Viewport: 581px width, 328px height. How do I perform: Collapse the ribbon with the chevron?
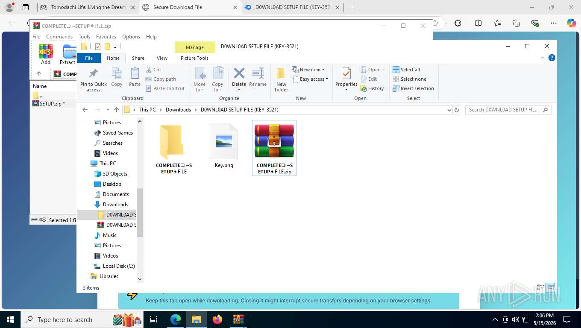pyautogui.click(x=543, y=58)
